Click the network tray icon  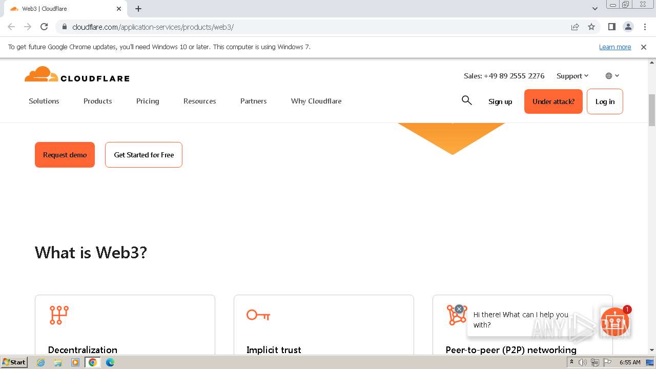point(595,362)
